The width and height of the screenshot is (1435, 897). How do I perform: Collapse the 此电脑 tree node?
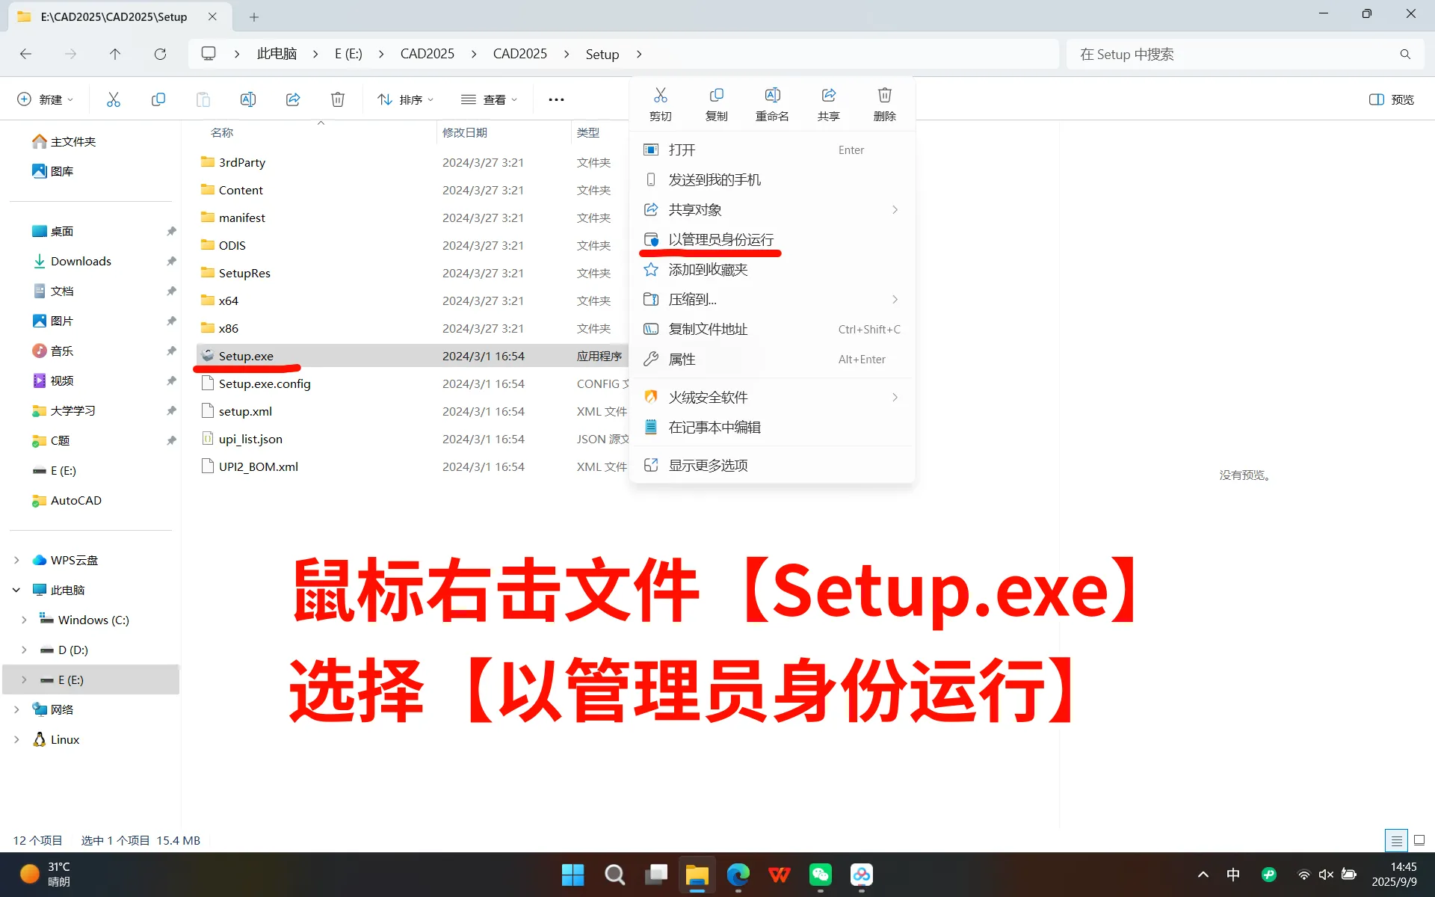(16, 590)
